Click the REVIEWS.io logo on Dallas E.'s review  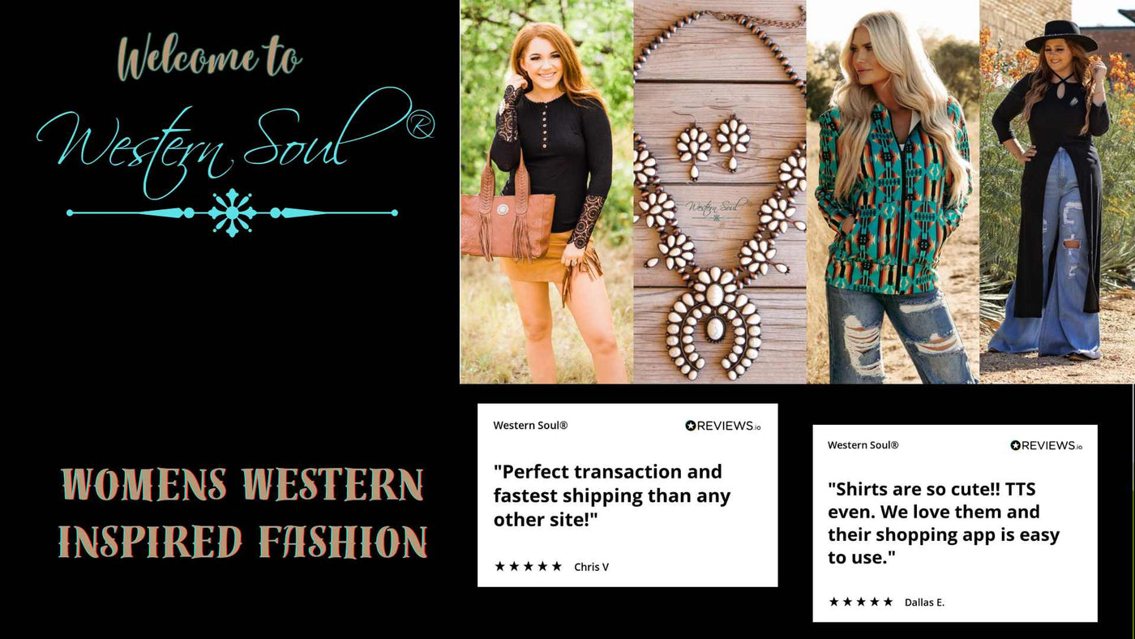tap(1047, 445)
